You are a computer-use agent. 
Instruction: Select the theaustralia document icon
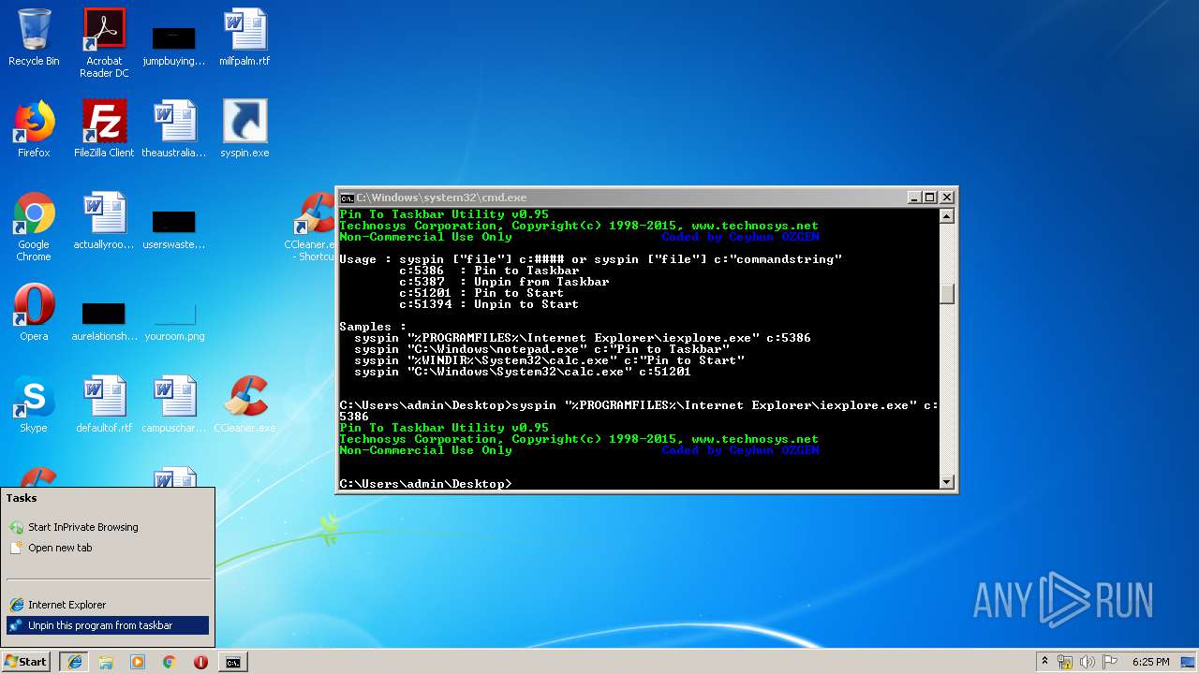(x=174, y=129)
